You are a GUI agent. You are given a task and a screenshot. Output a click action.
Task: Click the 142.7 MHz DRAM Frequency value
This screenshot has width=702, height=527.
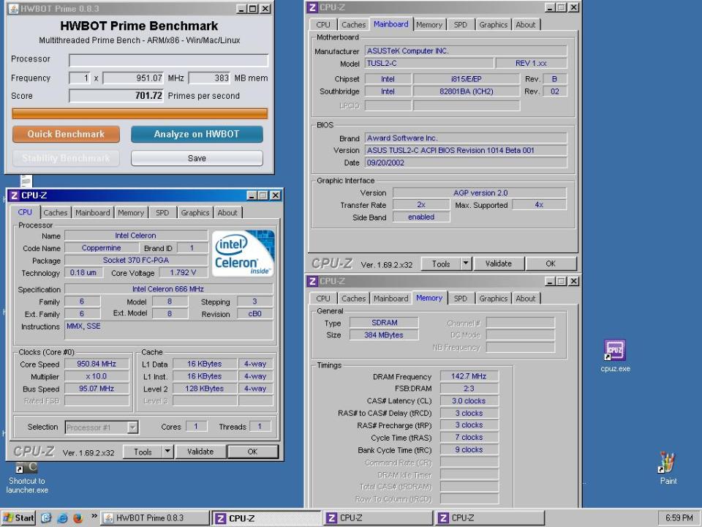pos(469,376)
